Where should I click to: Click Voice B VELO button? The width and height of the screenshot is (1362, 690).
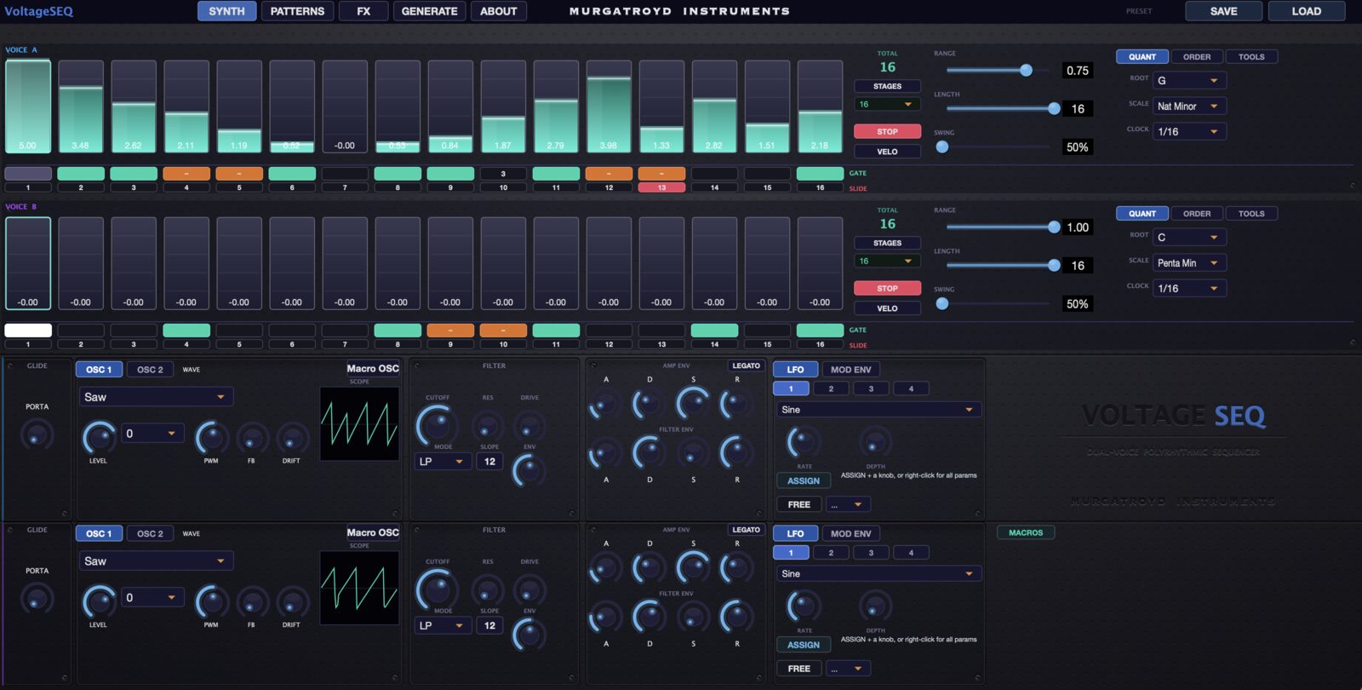coord(887,308)
